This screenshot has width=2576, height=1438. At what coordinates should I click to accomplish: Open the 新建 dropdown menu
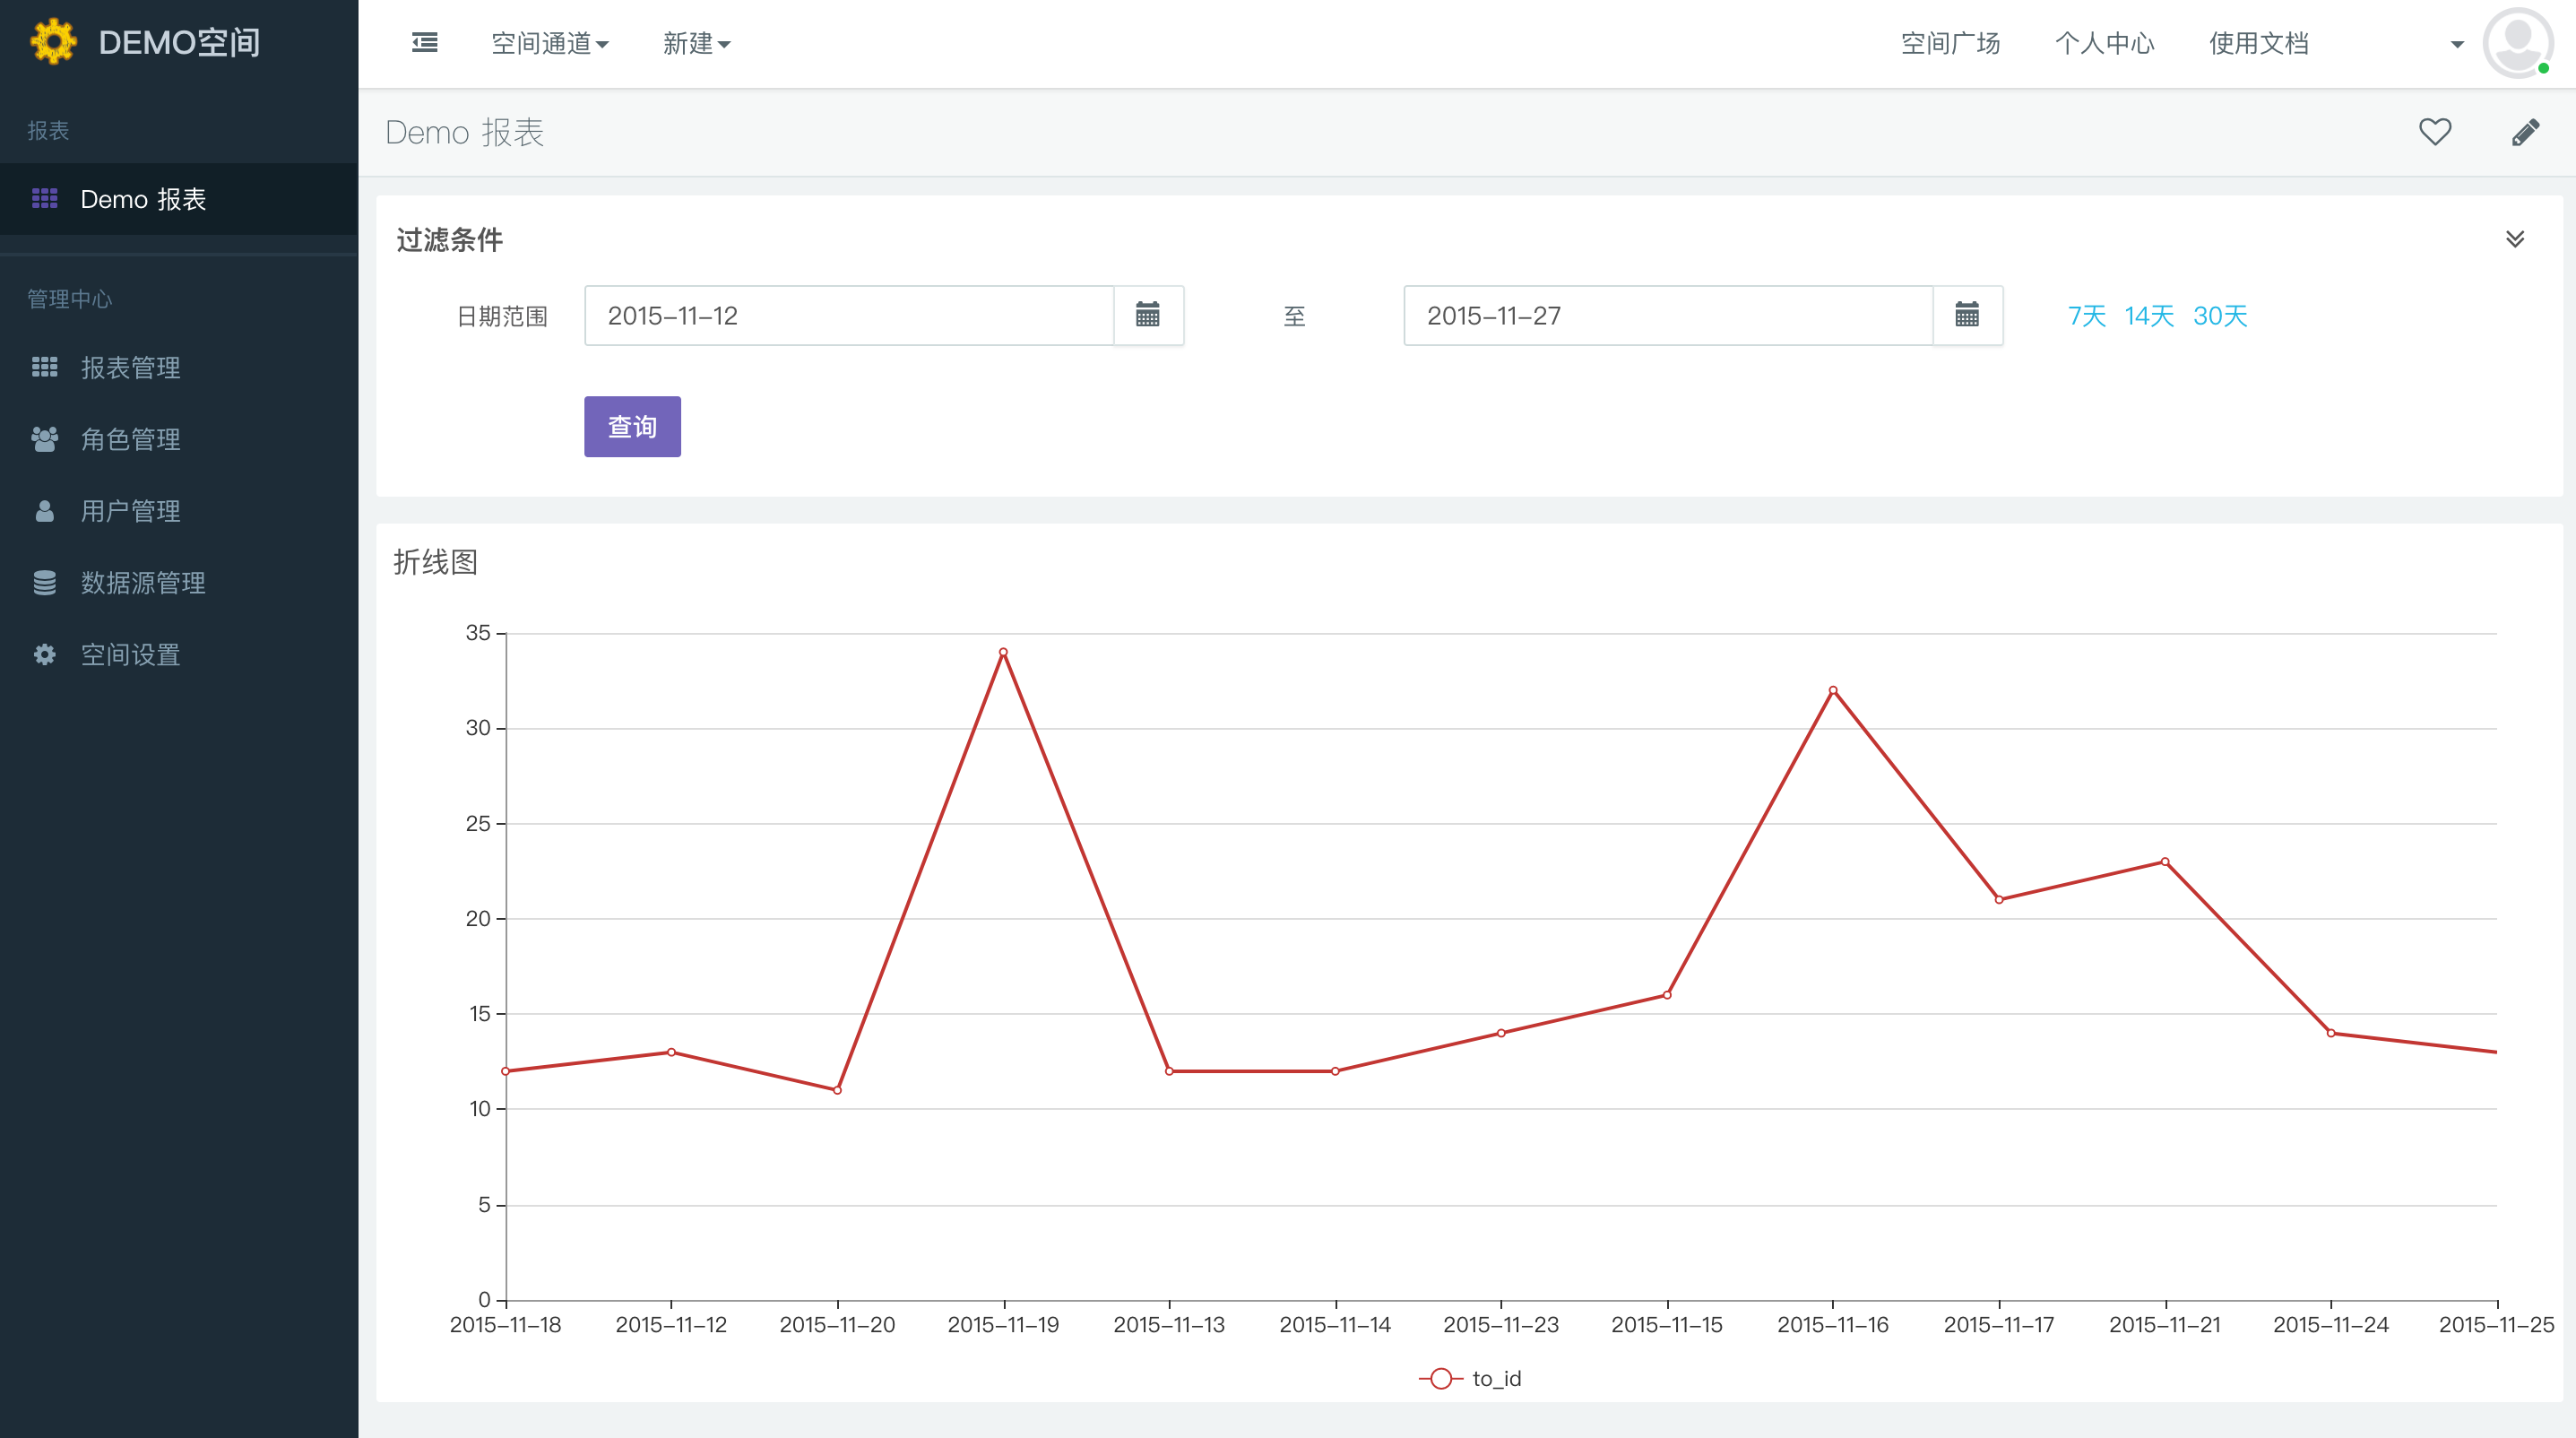(x=697, y=43)
